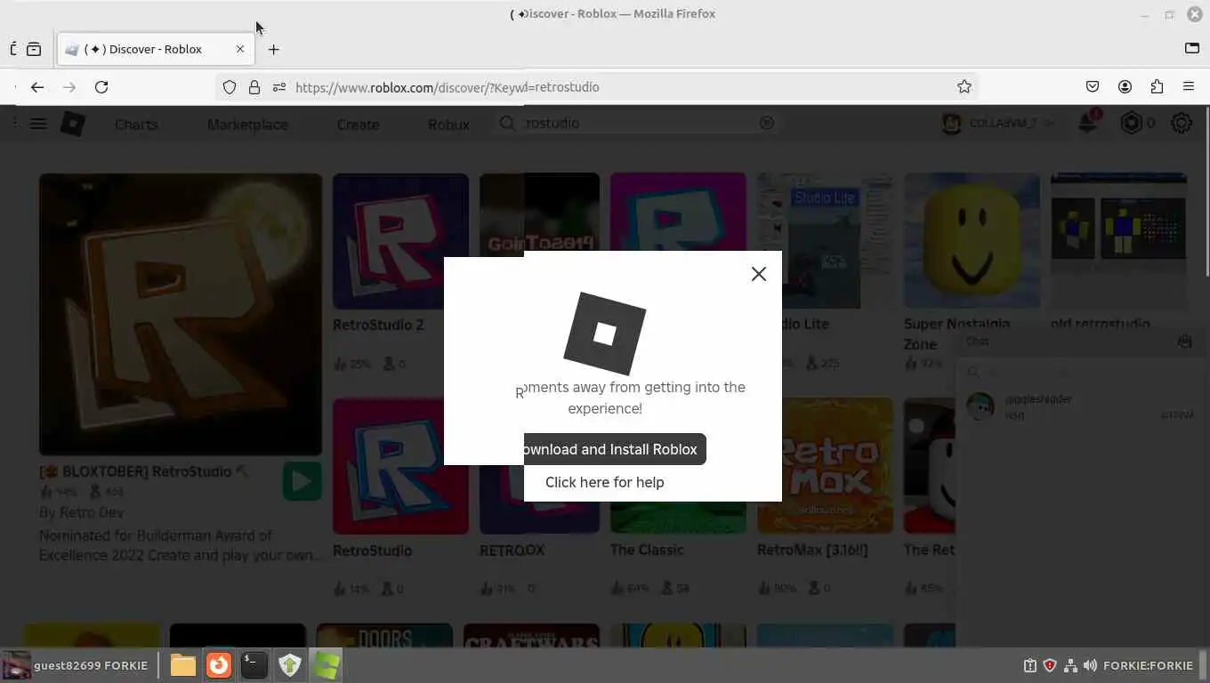Viewport: 1210px width, 683px height.
Task: Open RetroStudio 2 game thumbnail
Action: point(400,241)
